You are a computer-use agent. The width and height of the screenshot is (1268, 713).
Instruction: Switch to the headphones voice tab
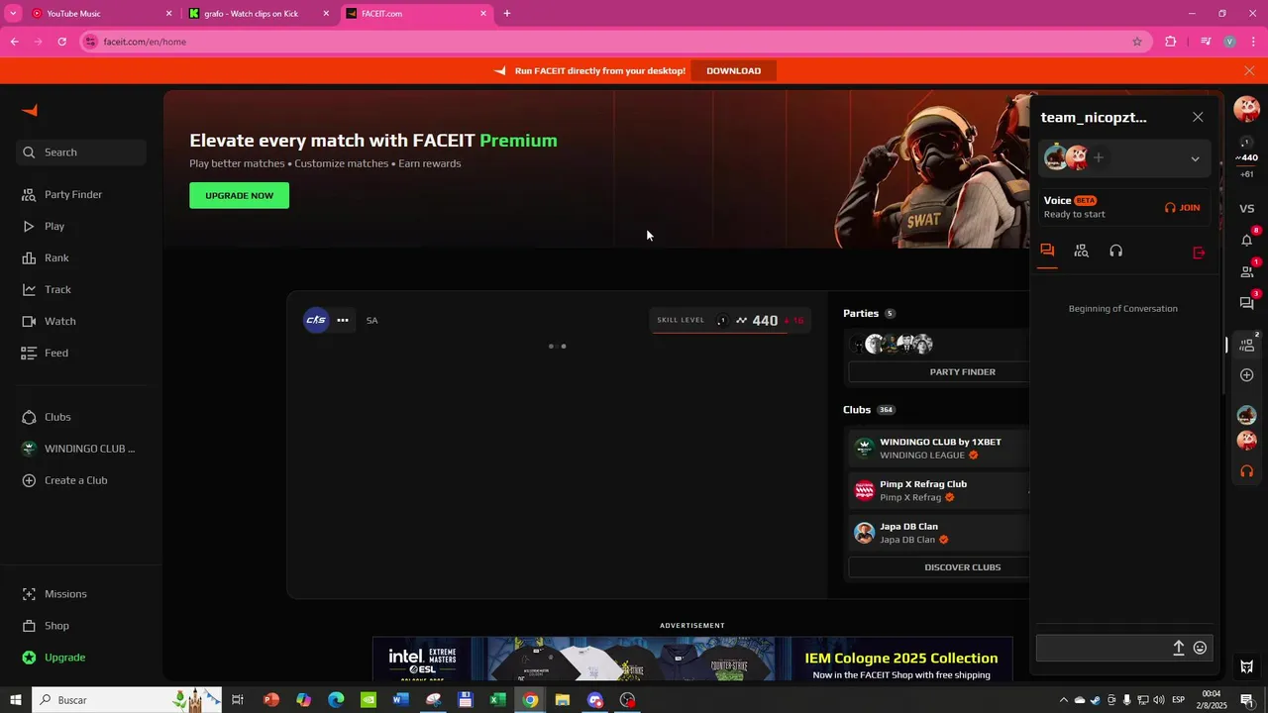point(1116,252)
